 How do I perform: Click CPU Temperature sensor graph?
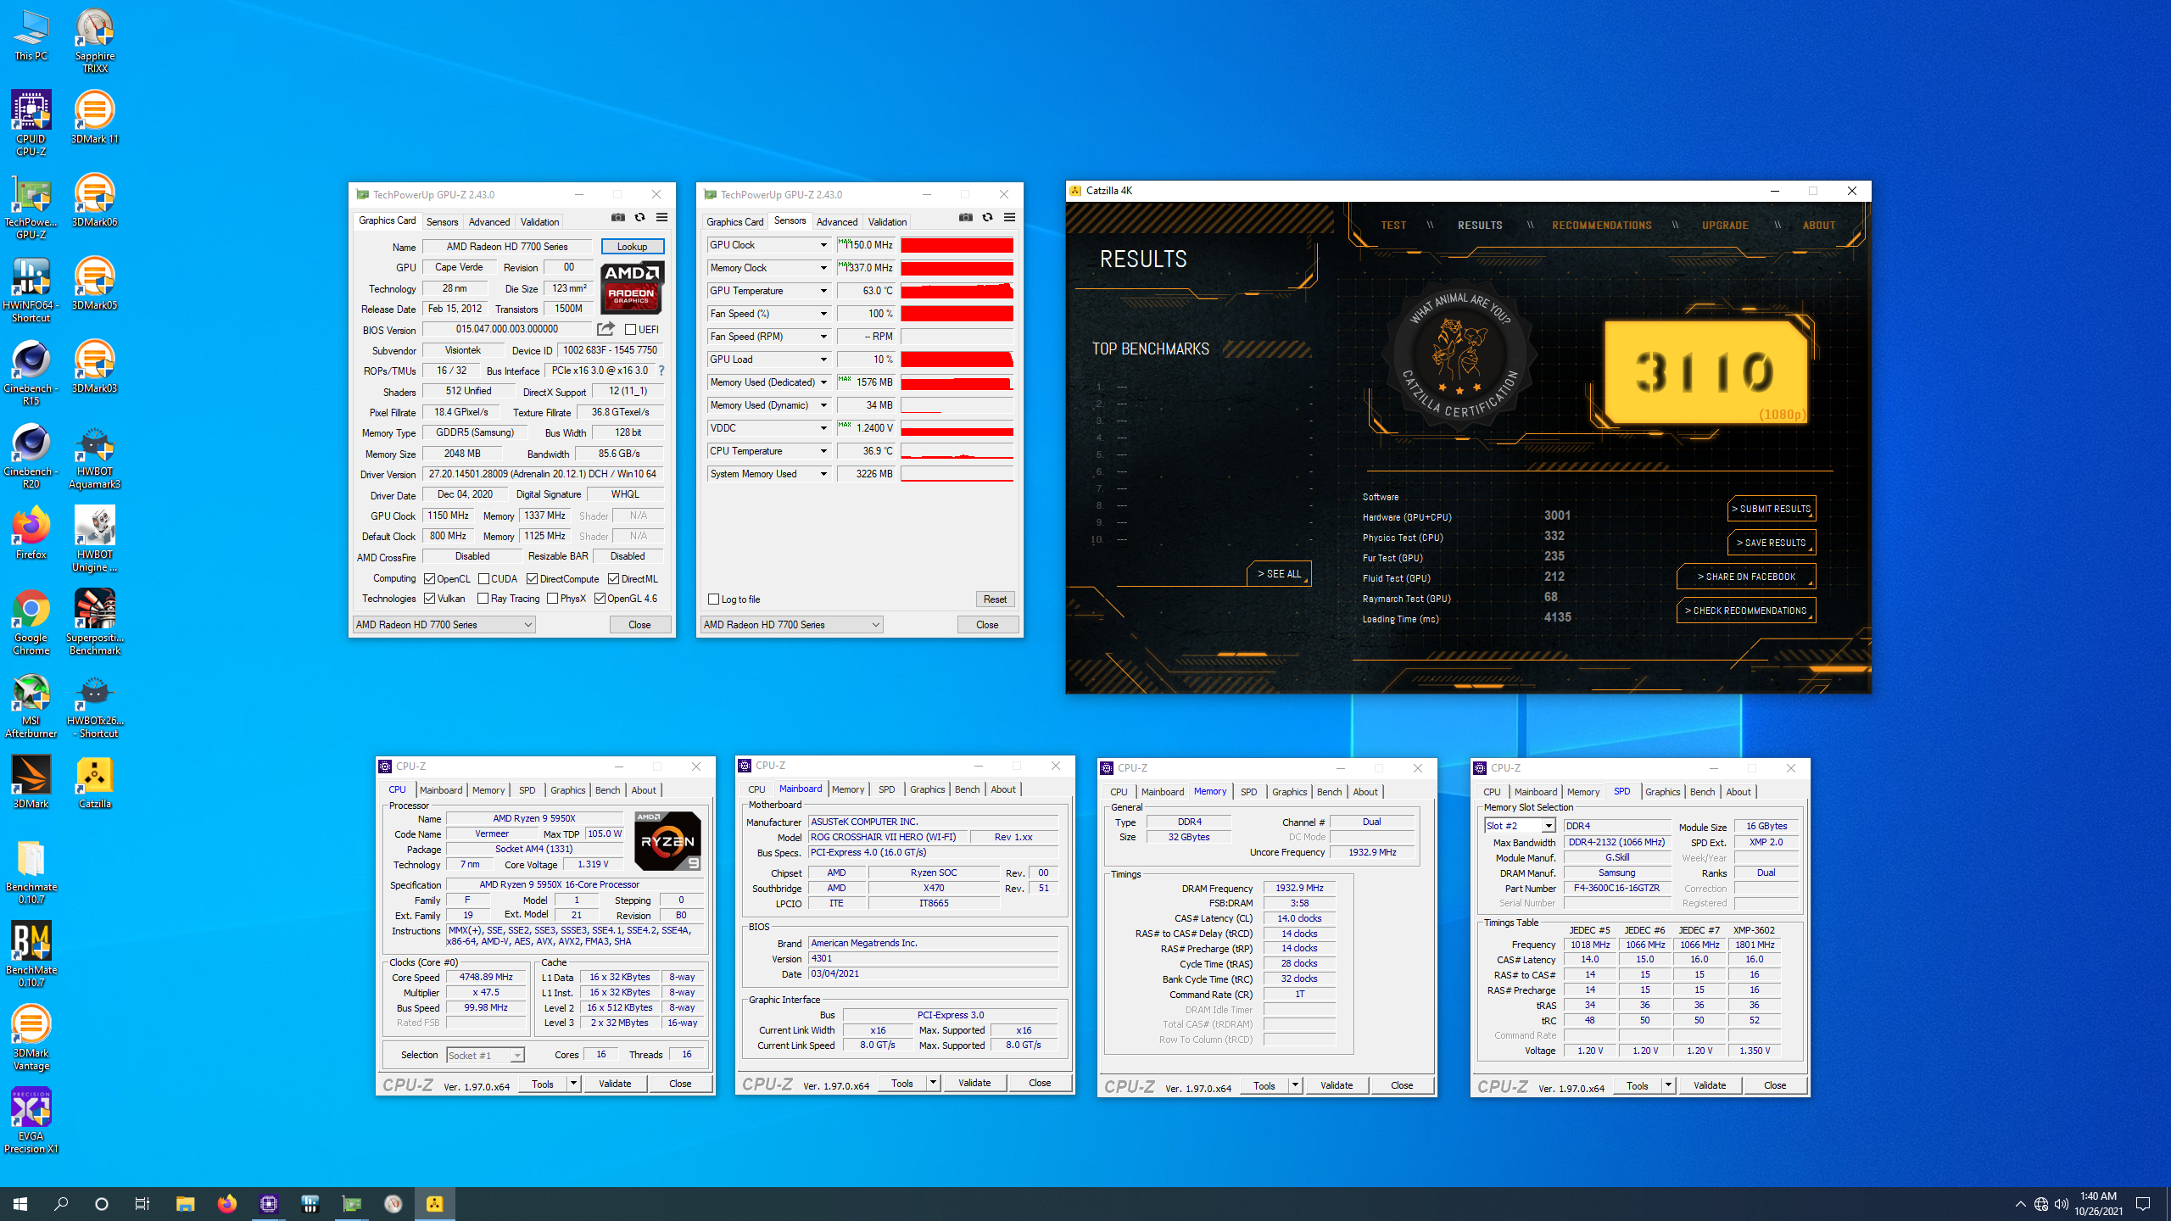(x=957, y=451)
